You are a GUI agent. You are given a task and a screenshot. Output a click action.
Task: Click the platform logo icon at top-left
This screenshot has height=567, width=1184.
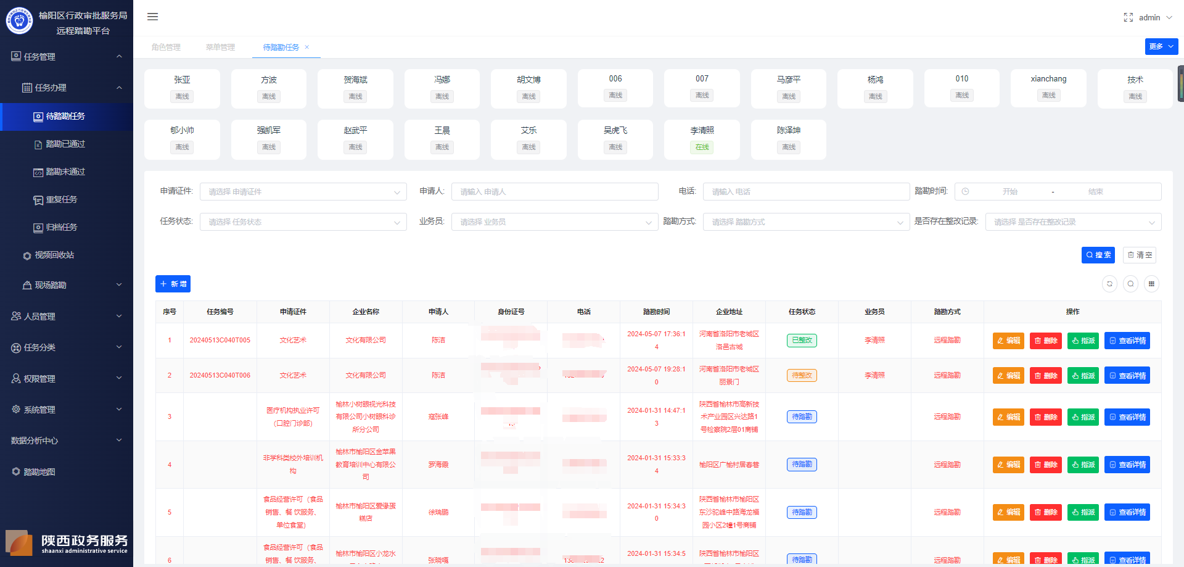click(x=19, y=20)
